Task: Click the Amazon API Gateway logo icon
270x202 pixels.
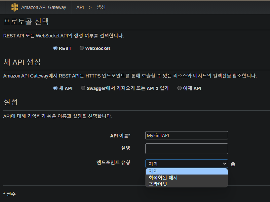Action: 15,7
